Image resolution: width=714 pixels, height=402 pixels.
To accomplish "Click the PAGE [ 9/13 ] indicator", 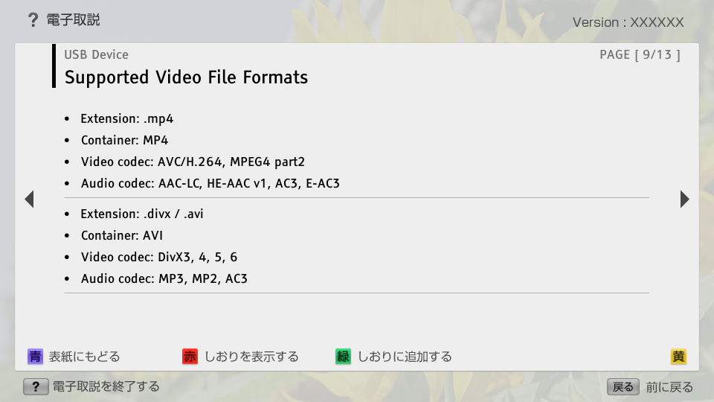I will [x=640, y=54].
